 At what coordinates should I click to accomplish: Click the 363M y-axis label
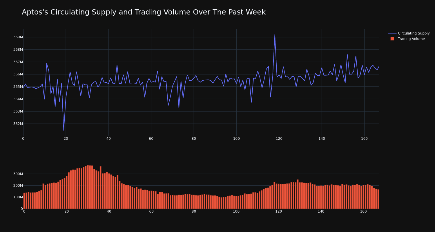pos(18,111)
